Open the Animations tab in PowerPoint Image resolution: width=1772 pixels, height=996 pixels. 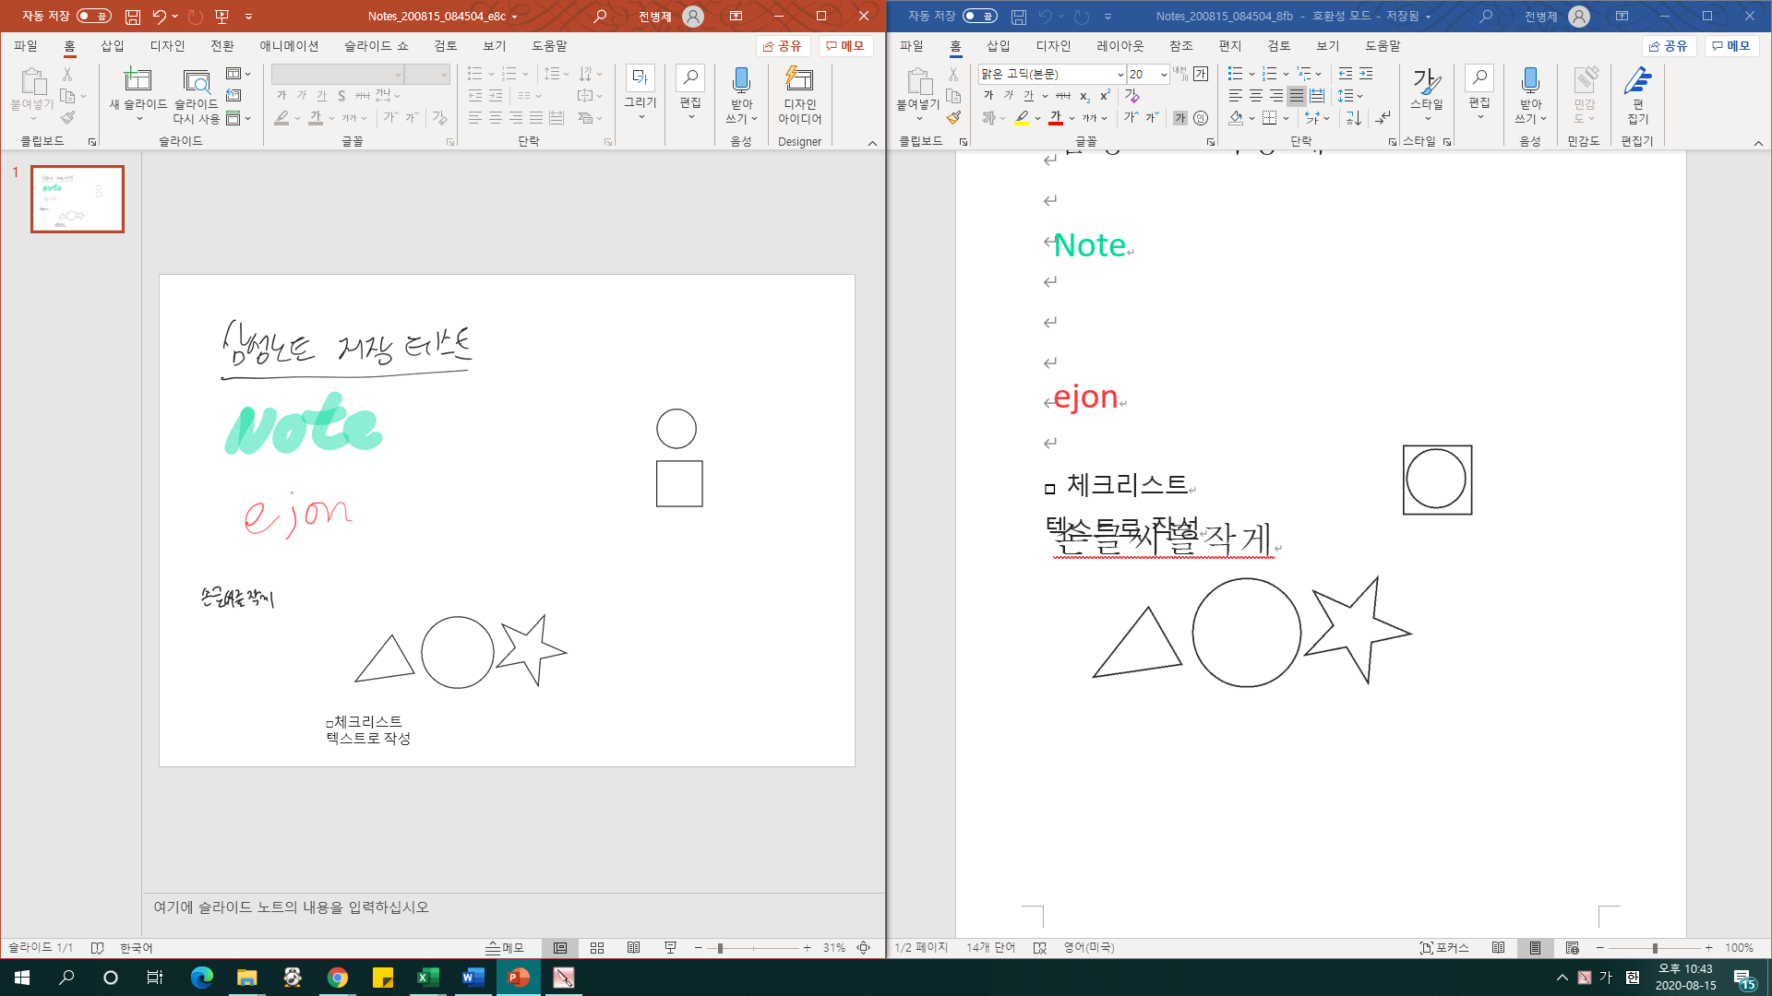click(289, 45)
